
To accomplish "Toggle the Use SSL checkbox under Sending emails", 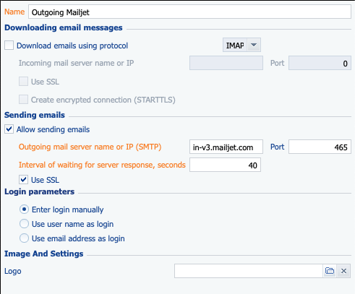I will pos(23,180).
